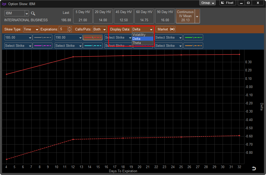Click the magenta line style swatch
The width and height of the screenshot is (266, 175).
point(42,46)
